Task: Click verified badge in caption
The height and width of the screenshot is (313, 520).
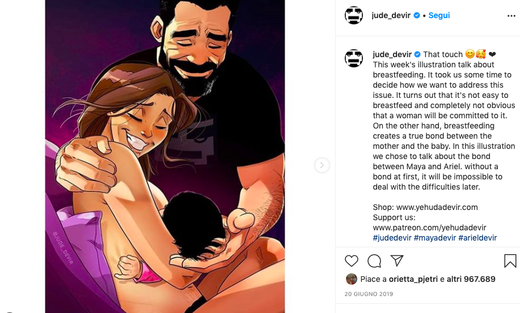Action: pyautogui.click(x=417, y=54)
